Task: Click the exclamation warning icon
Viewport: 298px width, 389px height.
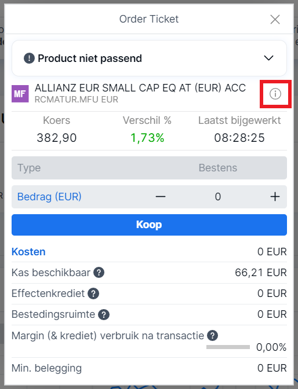Action: coord(29,58)
